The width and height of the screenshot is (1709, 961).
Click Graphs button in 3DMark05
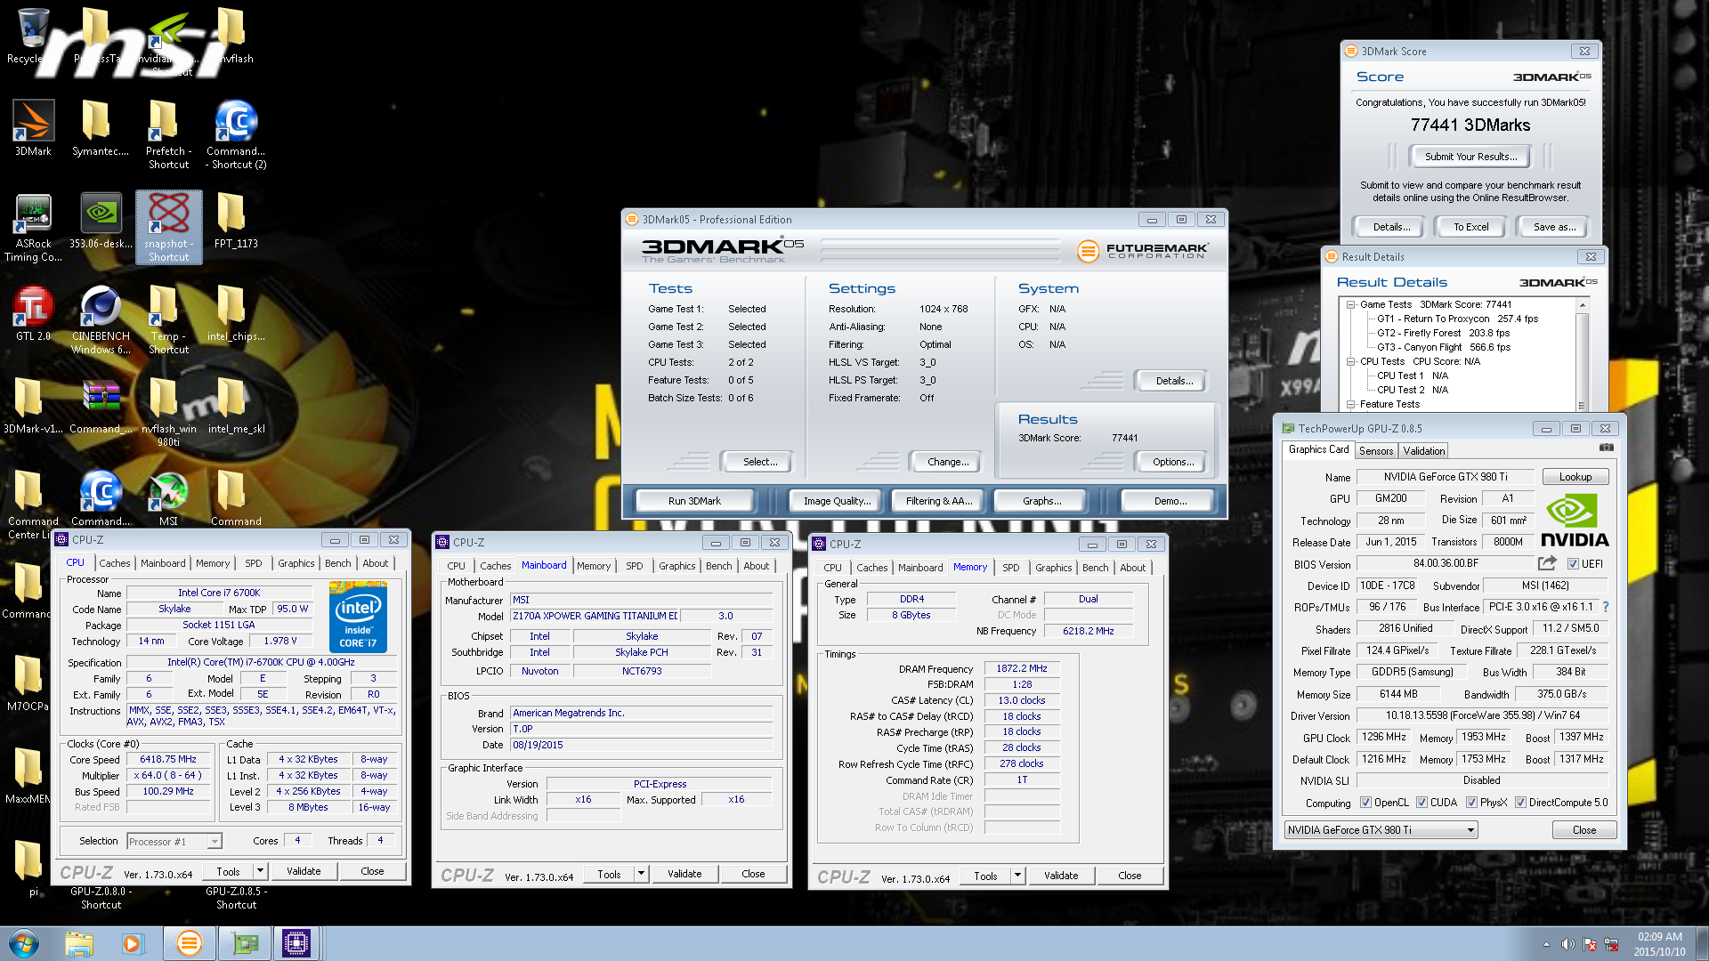click(x=1041, y=501)
